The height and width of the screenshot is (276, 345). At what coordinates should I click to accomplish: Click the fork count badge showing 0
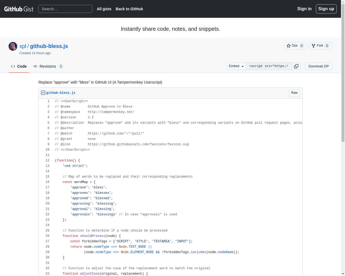click(327, 46)
